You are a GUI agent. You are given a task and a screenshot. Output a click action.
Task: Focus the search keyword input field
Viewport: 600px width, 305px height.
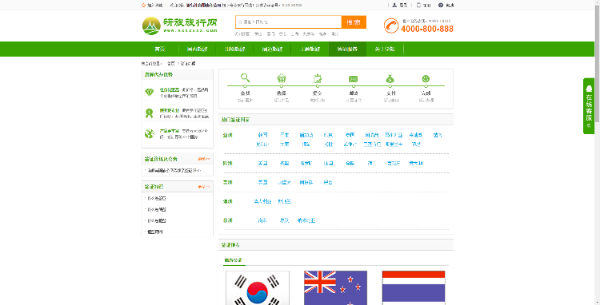click(x=289, y=22)
